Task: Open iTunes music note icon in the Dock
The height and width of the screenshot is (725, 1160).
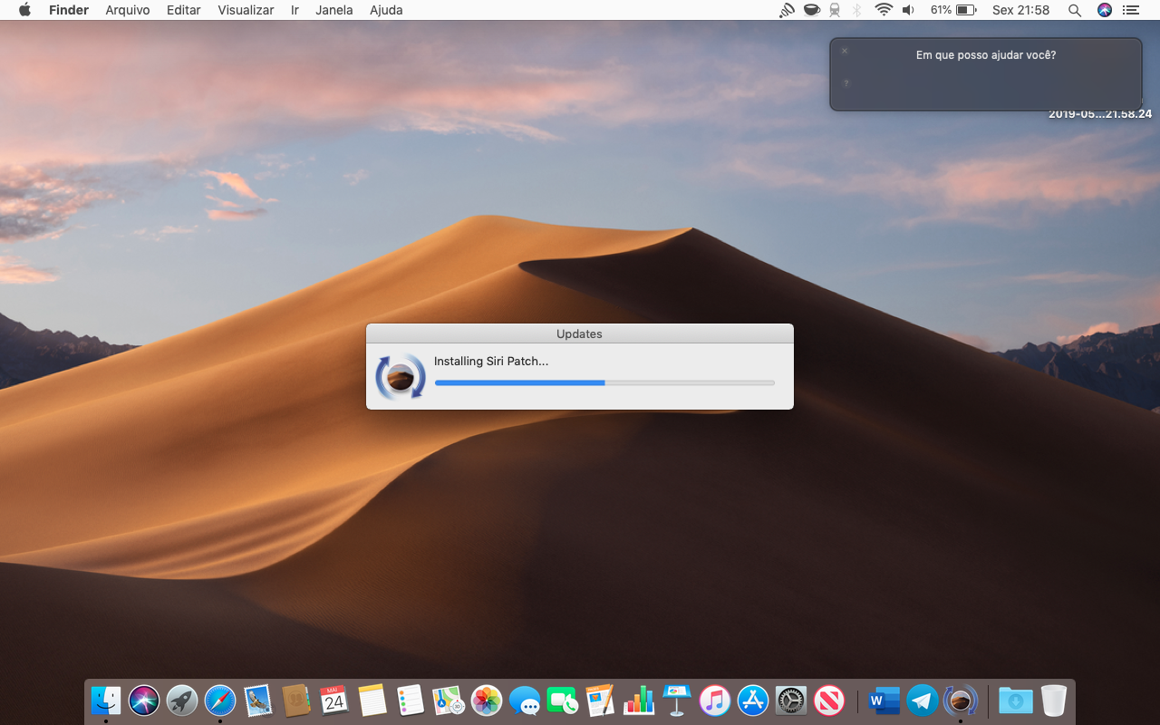Action: 715,700
